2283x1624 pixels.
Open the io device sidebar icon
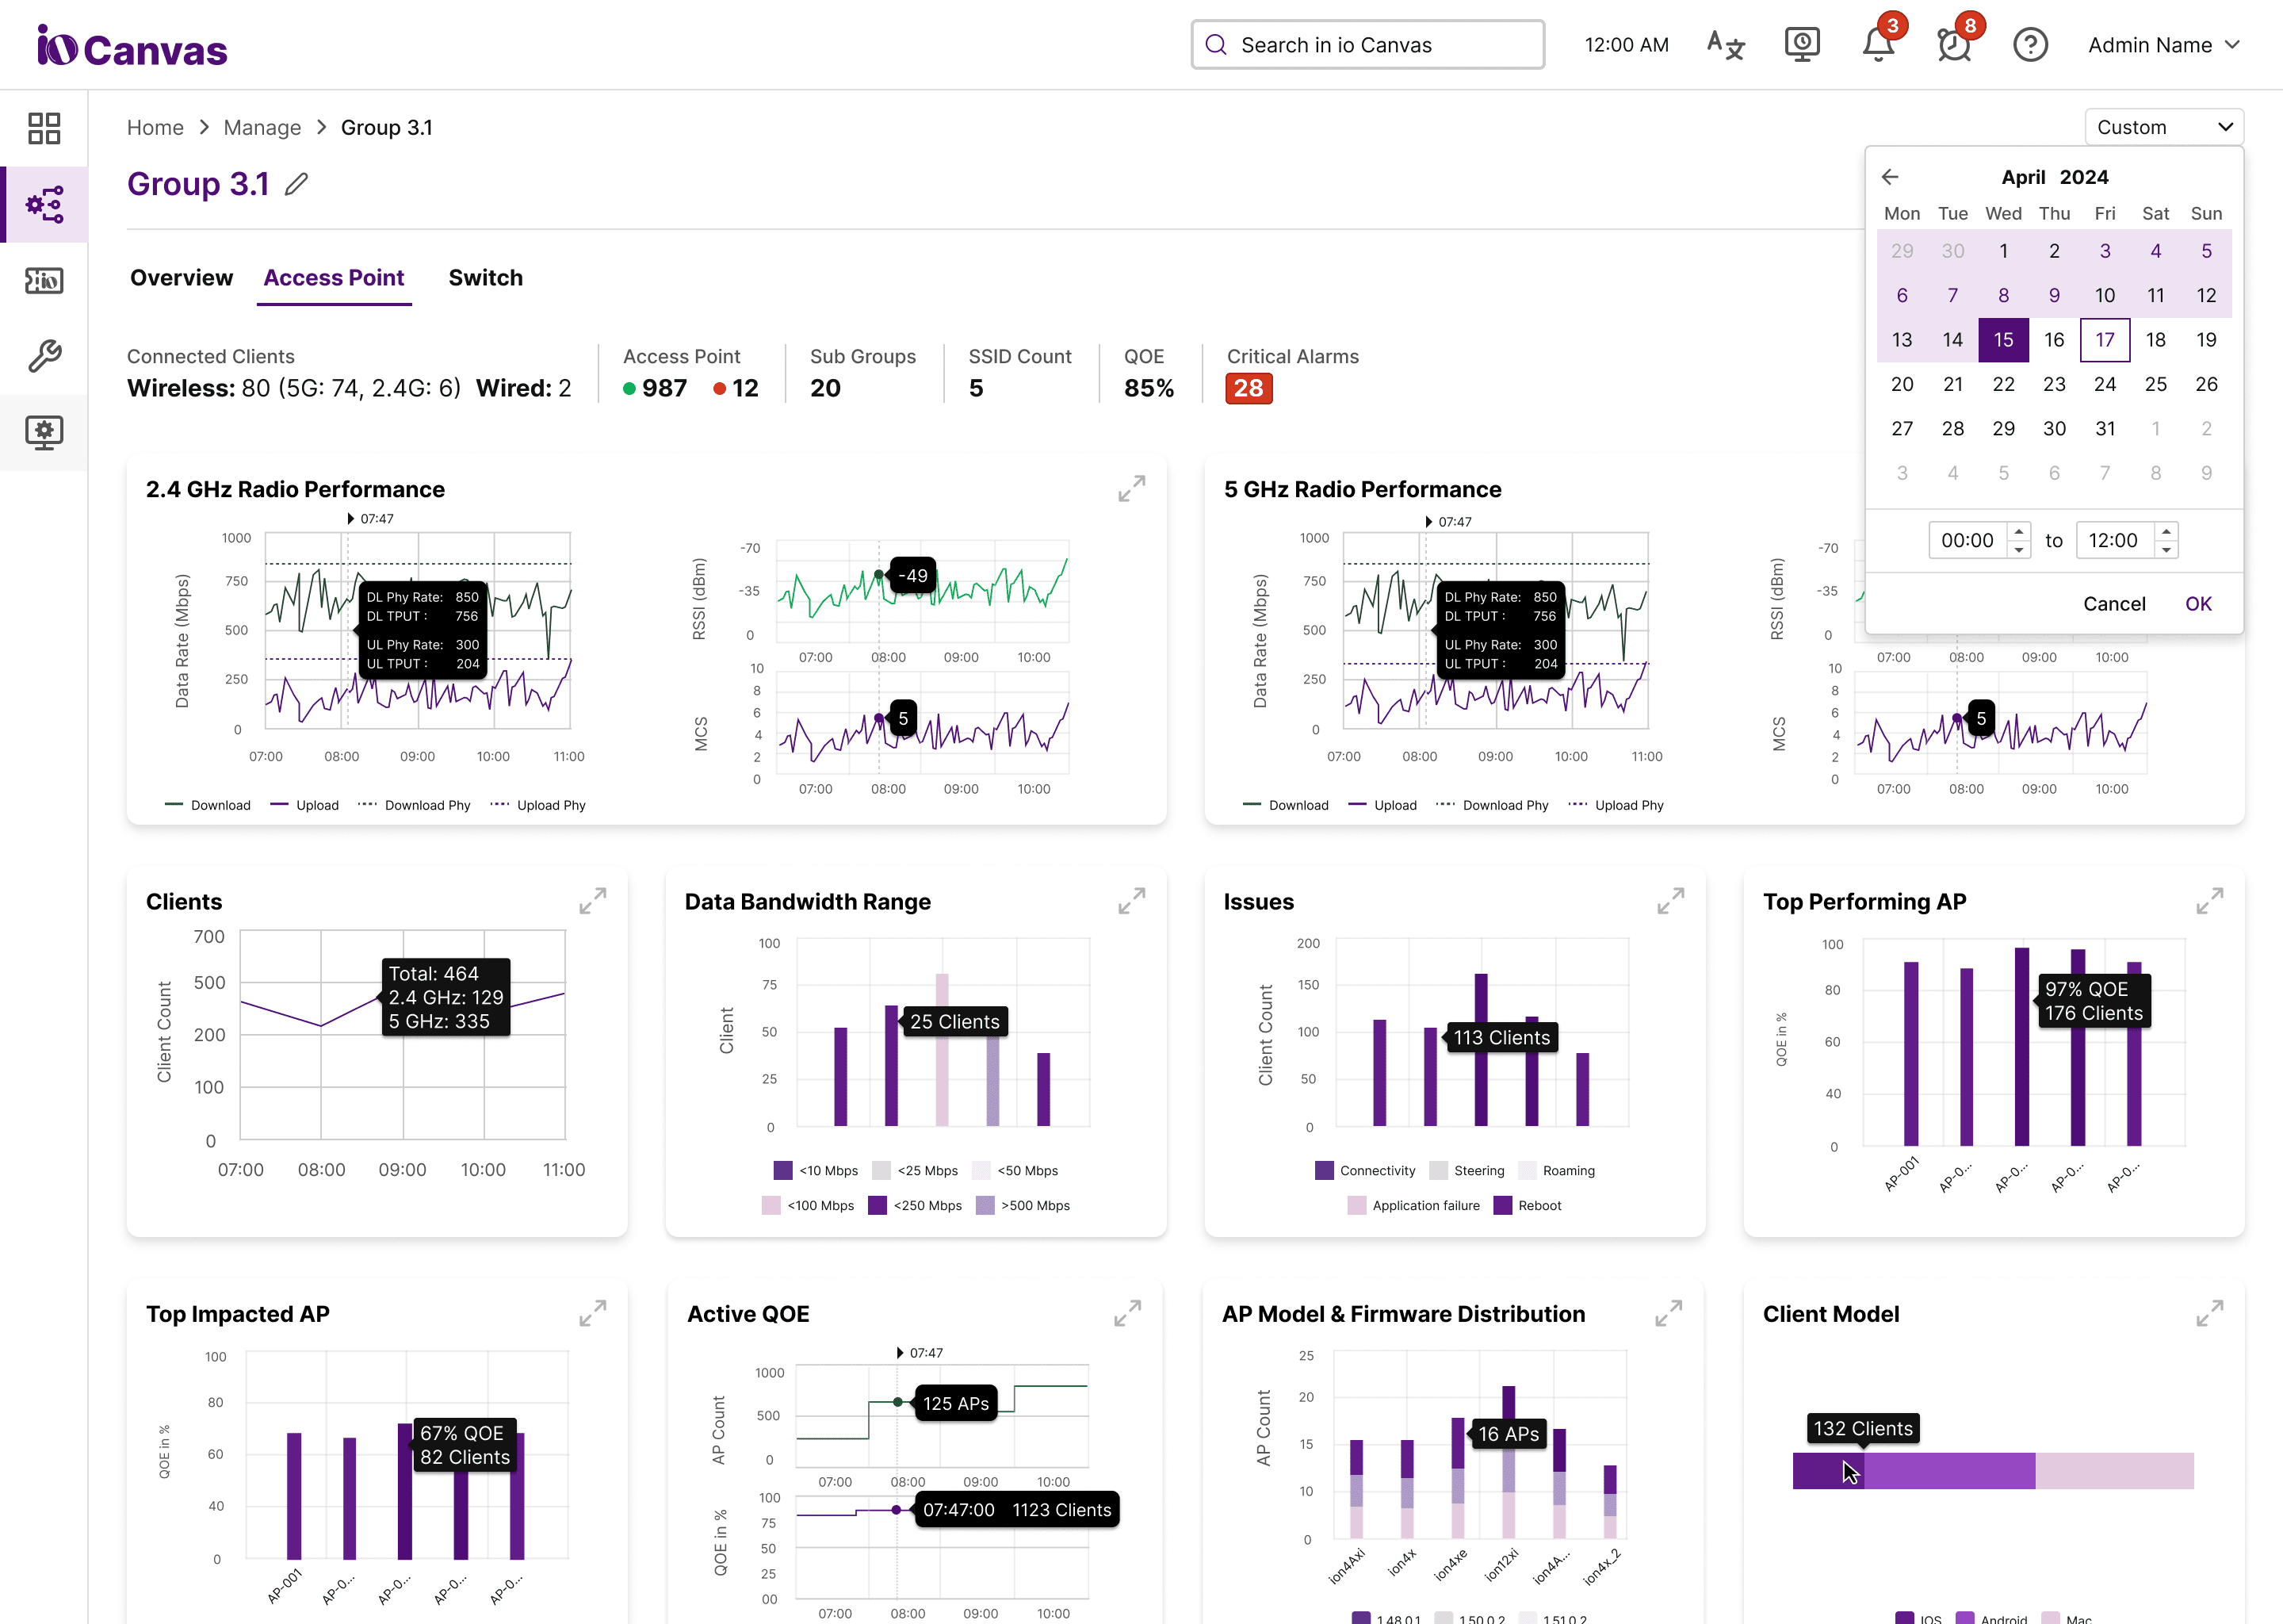(44, 281)
